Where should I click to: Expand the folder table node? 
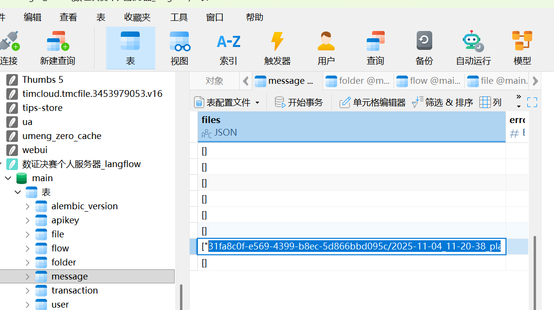point(28,263)
